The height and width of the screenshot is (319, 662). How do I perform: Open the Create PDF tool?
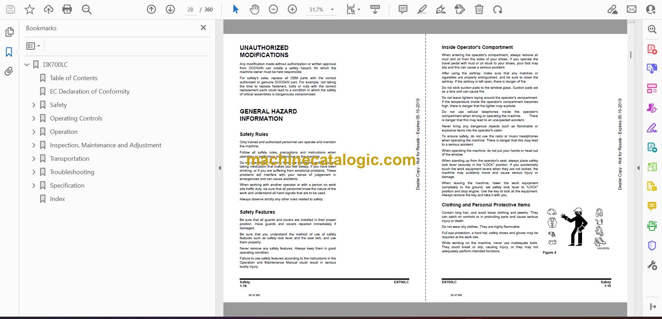tap(652, 49)
